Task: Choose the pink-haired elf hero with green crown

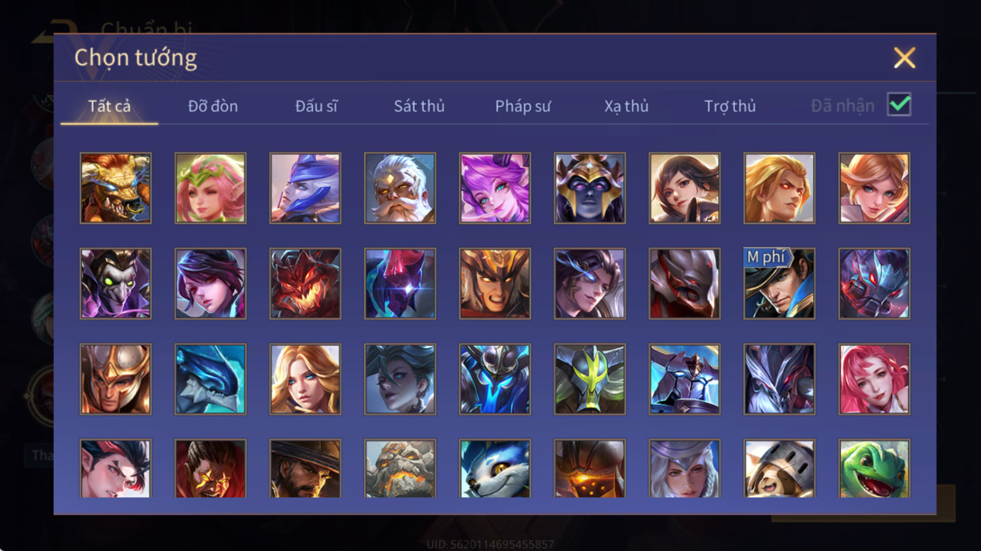Action: (210, 188)
